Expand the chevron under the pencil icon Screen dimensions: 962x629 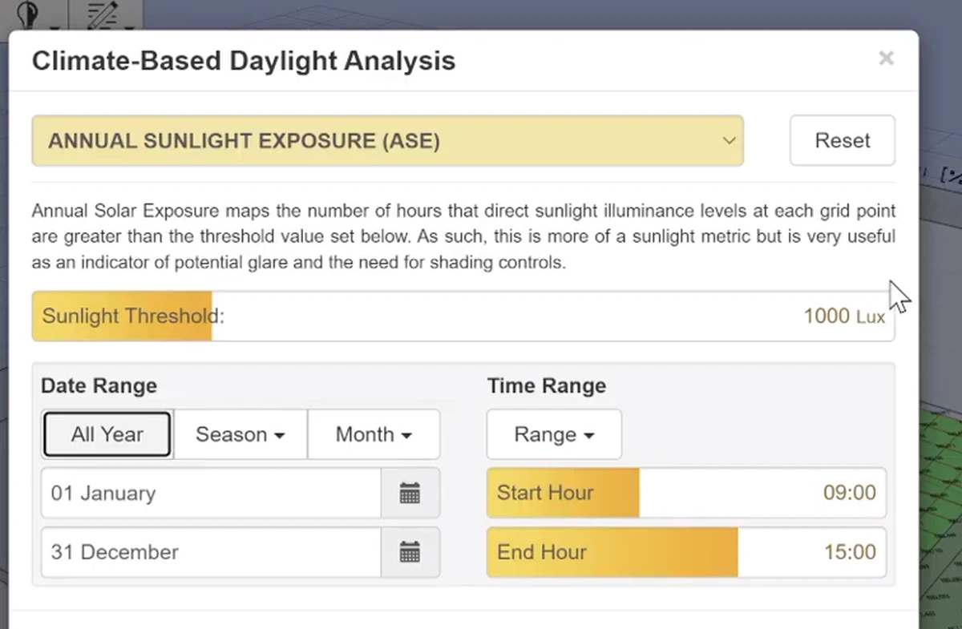point(129,27)
